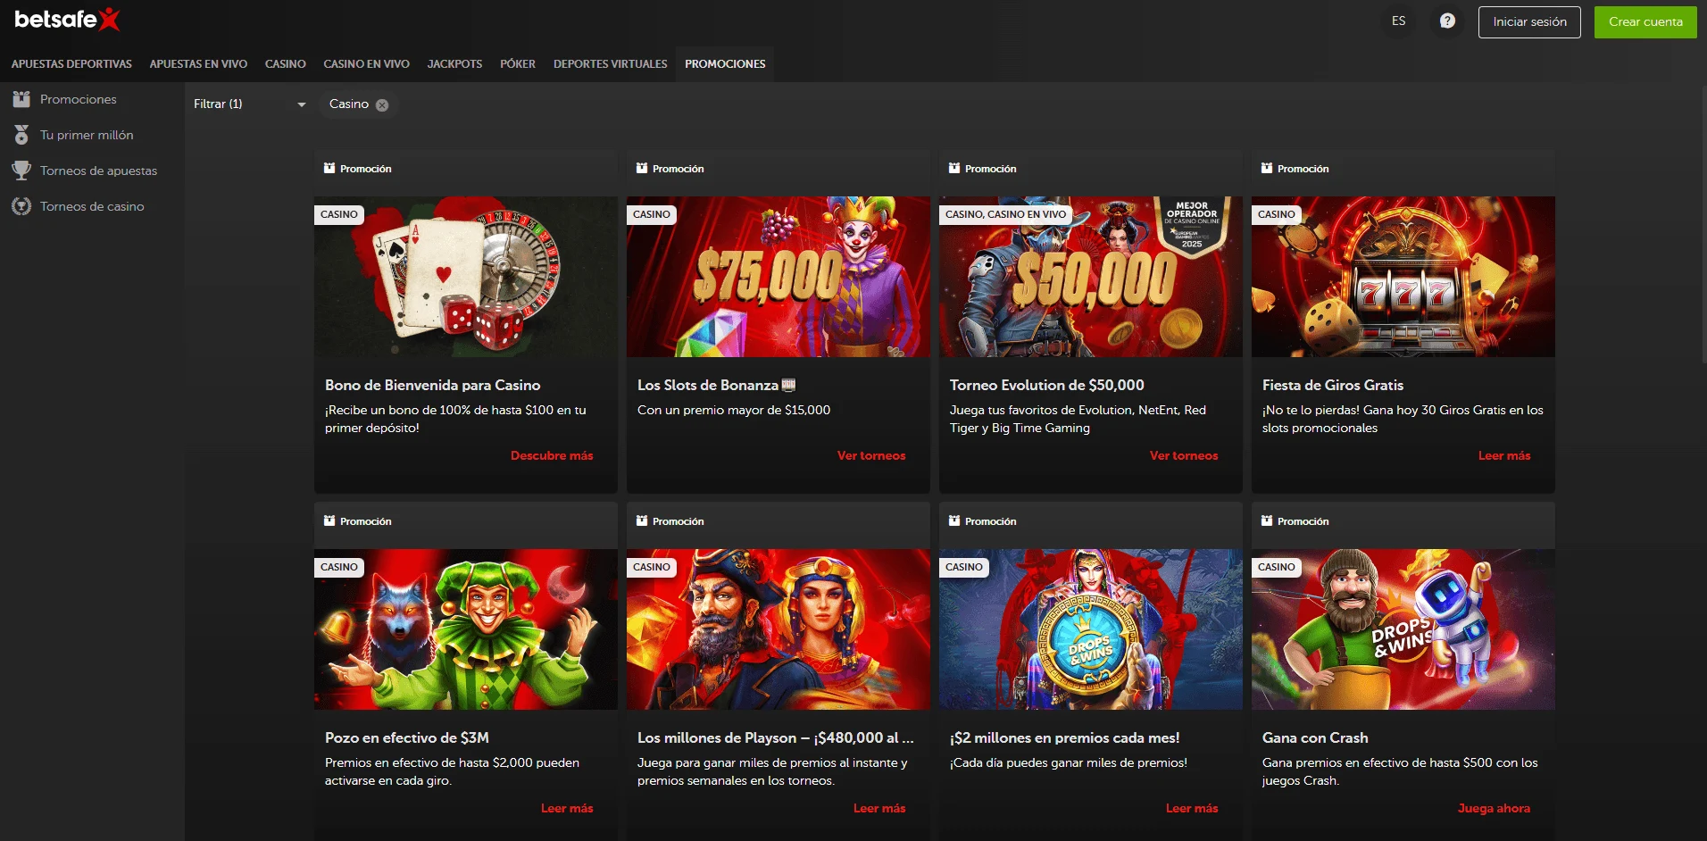Click the Torneos de apuestas trophy icon
The image size is (1707, 841).
pyautogui.click(x=21, y=171)
